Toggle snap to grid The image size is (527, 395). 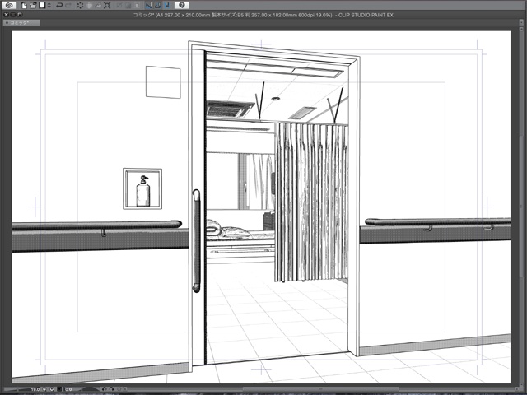pos(167,6)
